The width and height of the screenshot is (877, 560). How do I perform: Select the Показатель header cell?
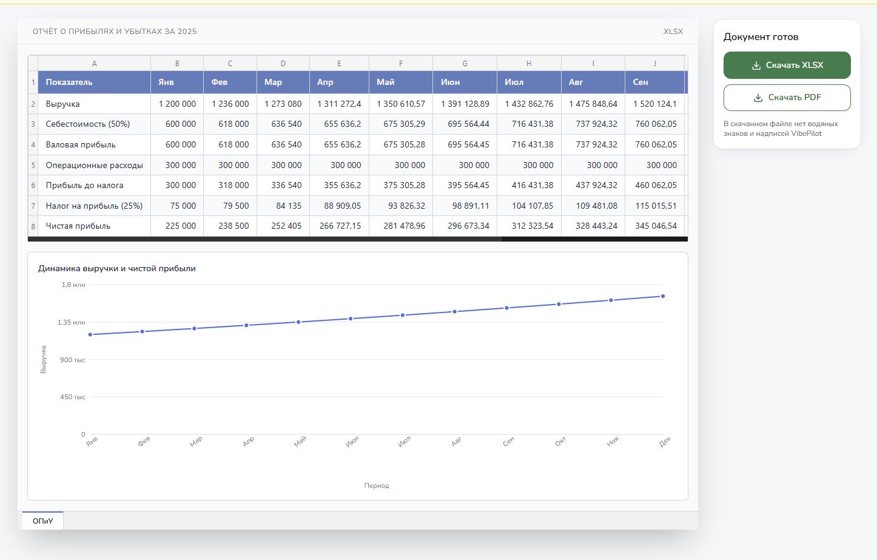coord(94,82)
